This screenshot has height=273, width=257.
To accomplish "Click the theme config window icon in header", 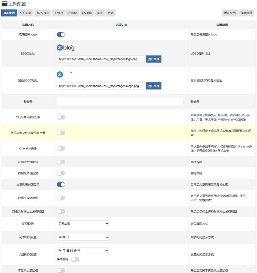I will [x=5, y=4].
